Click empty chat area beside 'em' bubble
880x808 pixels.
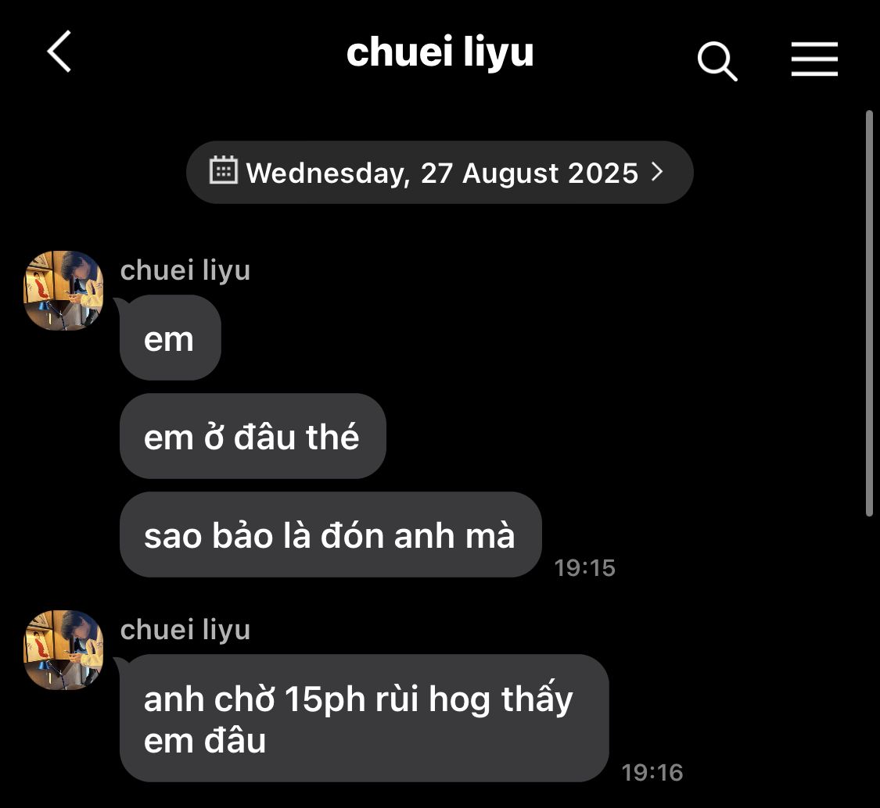(x=505, y=338)
